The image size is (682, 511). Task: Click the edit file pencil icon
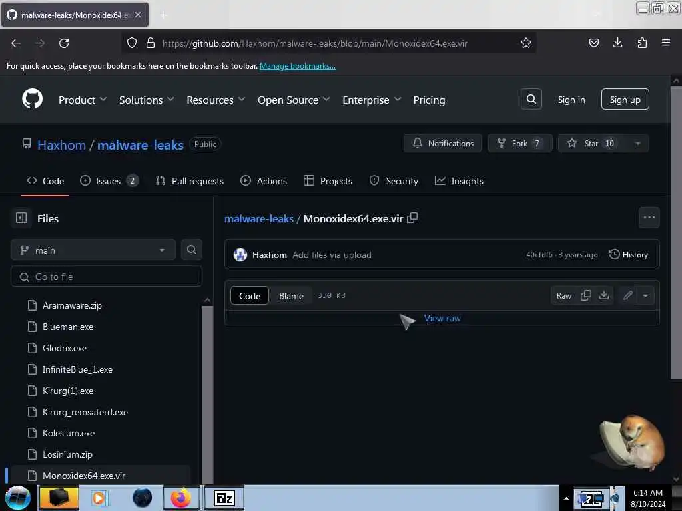pyautogui.click(x=627, y=295)
